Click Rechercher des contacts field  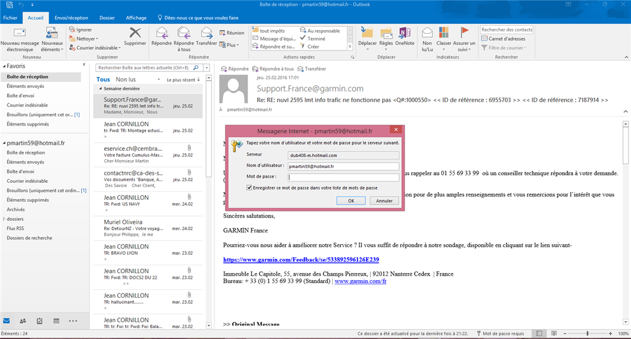point(507,30)
